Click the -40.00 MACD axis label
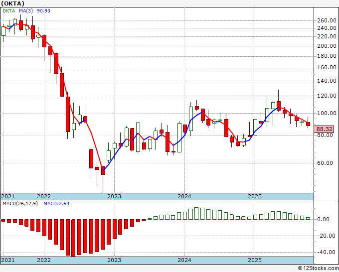 point(326,252)
